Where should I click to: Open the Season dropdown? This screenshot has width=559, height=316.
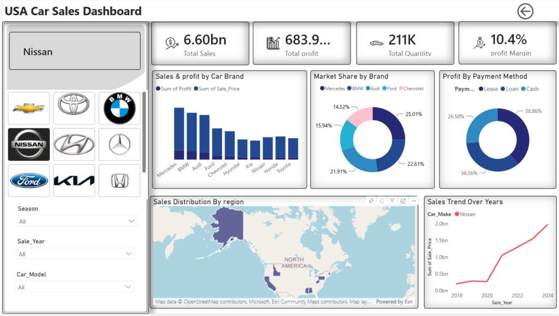click(x=76, y=221)
